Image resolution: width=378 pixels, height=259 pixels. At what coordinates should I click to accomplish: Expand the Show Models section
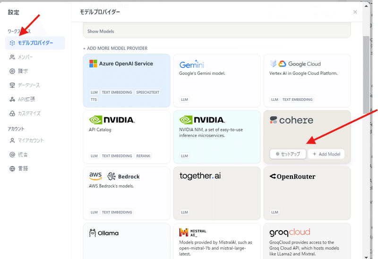(101, 32)
